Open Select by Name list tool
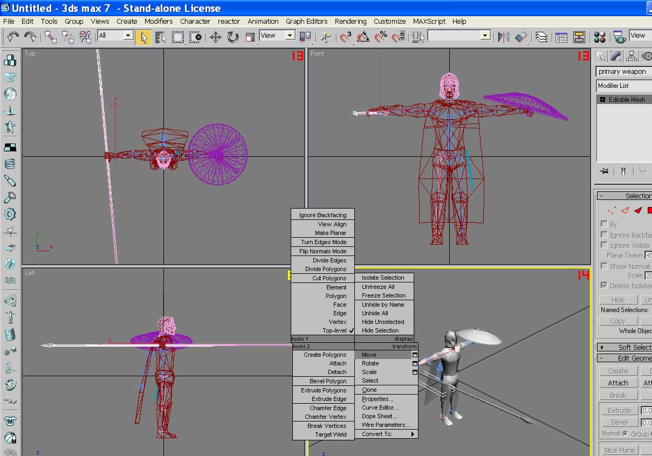The height and width of the screenshot is (456, 652). pyautogui.click(x=161, y=37)
